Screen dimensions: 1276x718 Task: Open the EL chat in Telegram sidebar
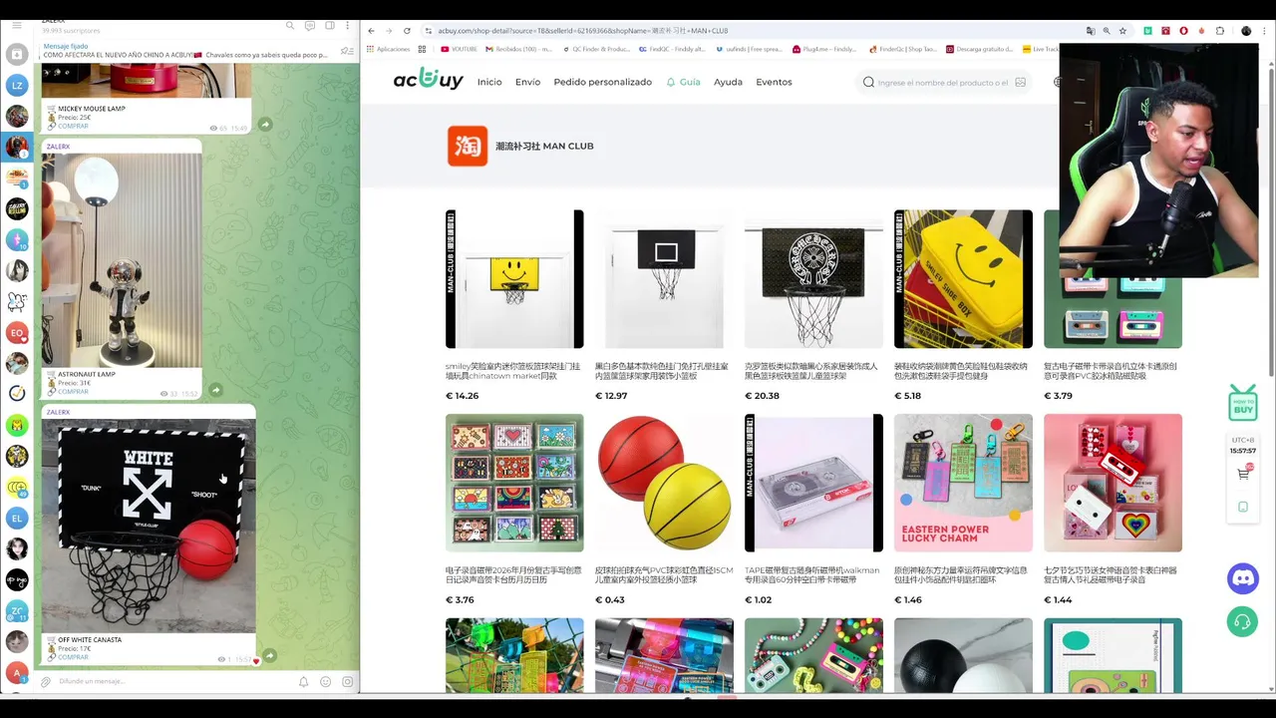17,518
